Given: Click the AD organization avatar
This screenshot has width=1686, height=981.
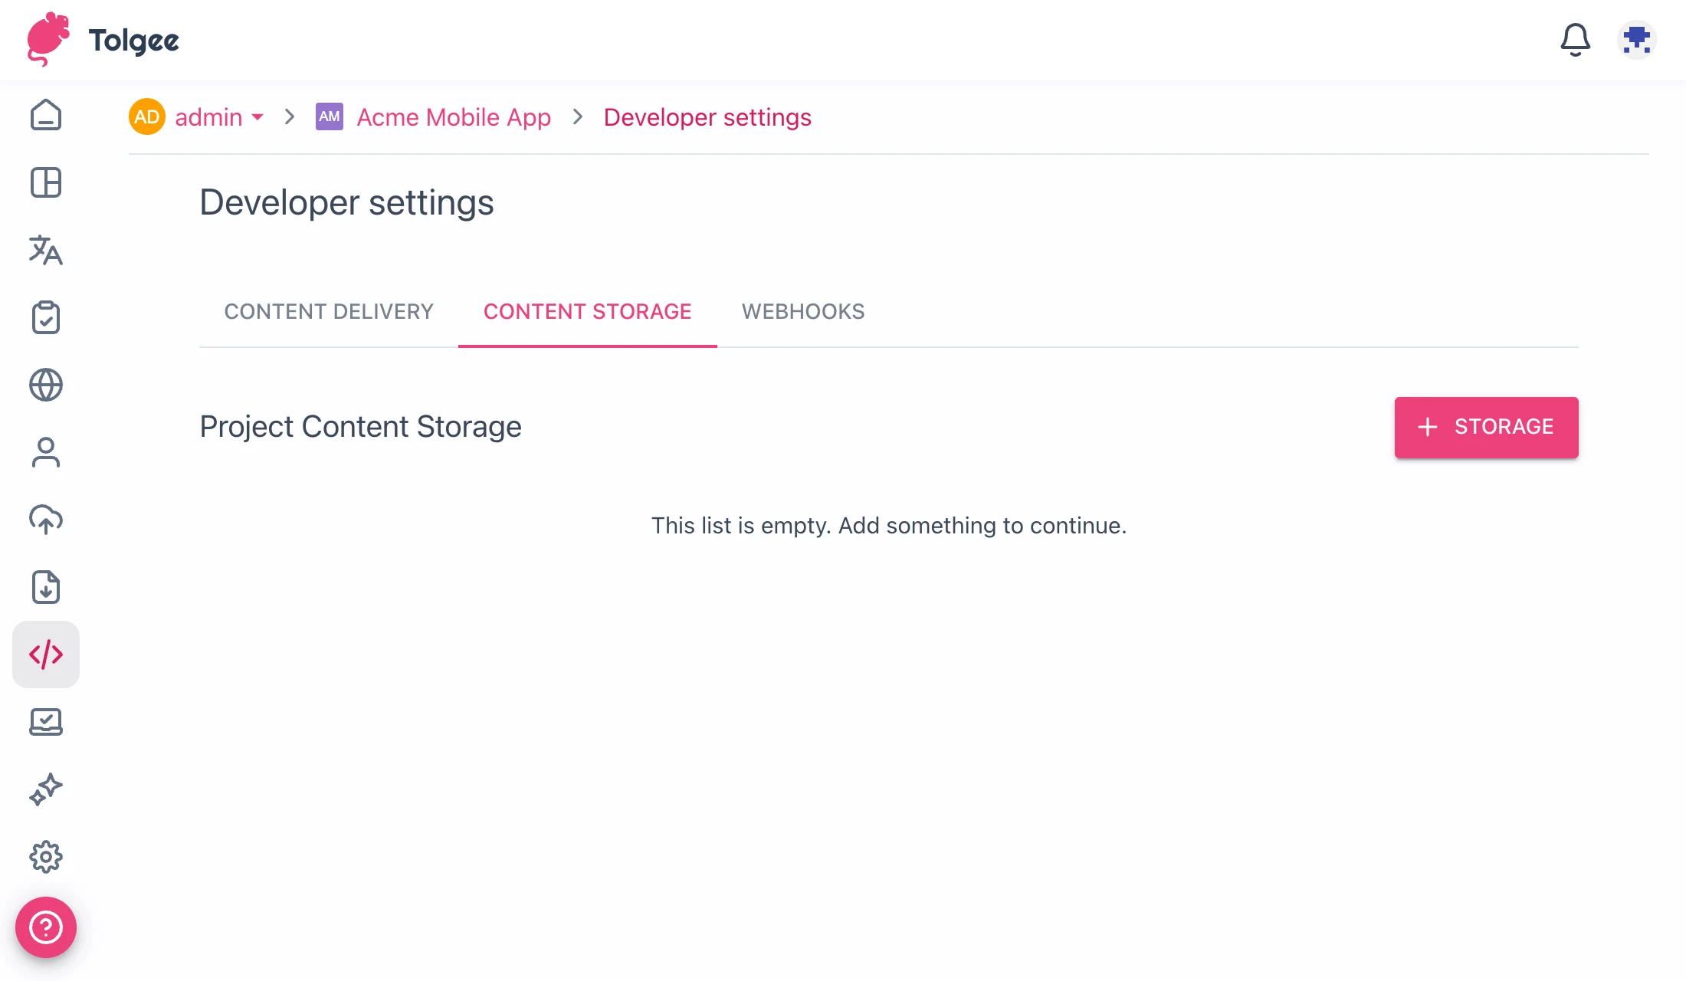Looking at the screenshot, I should pyautogui.click(x=147, y=116).
